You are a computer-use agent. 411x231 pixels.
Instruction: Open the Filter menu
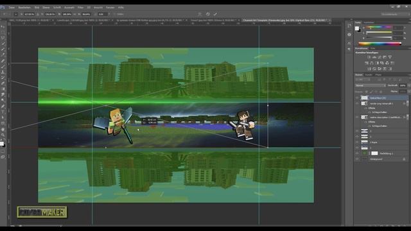coord(80,7)
